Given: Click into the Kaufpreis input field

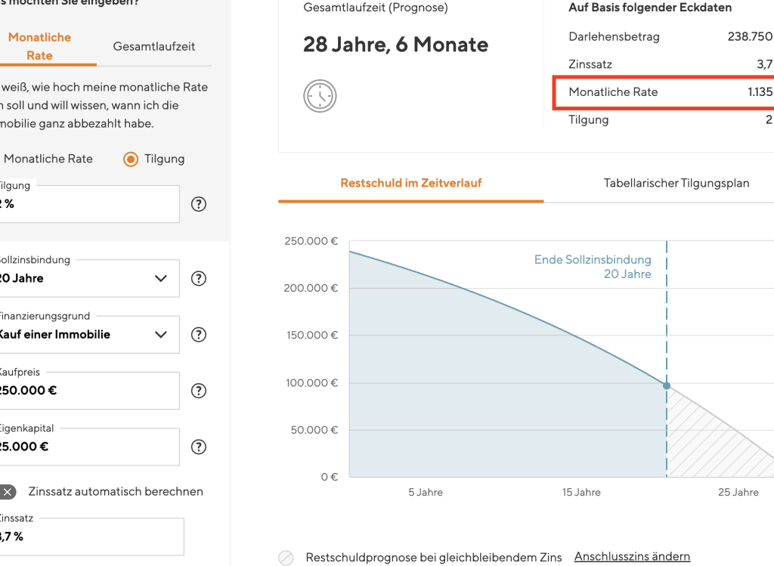Looking at the screenshot, I should [x=87, y=391].
